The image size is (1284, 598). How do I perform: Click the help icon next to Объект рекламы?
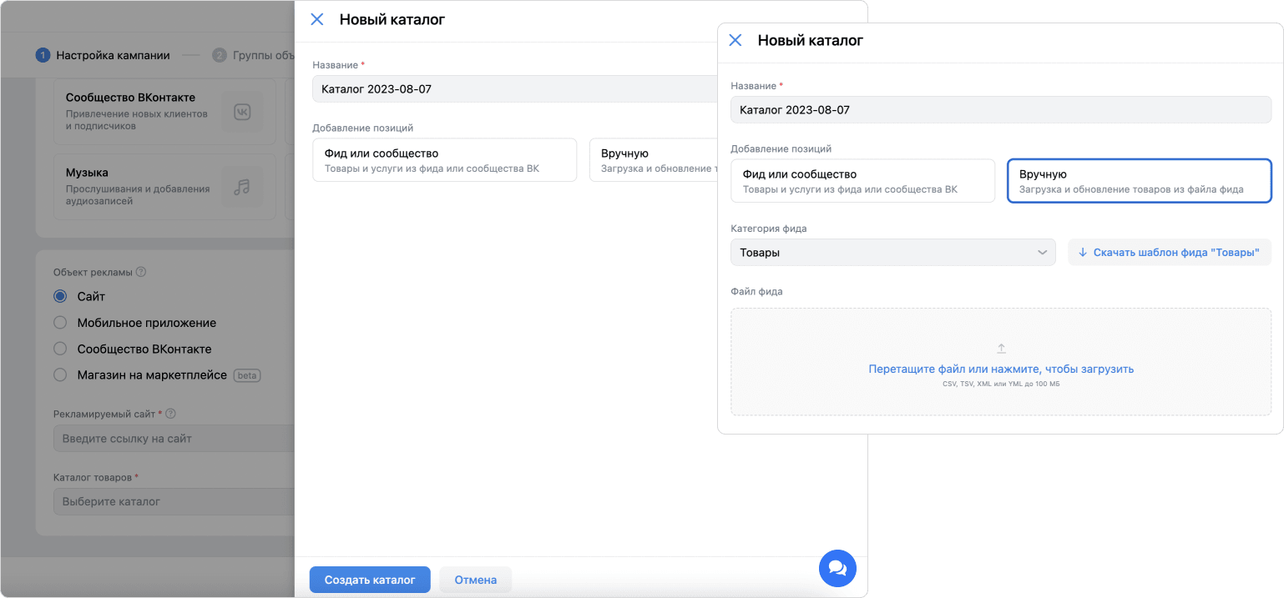pyautogui.click(x=141, y=272)
